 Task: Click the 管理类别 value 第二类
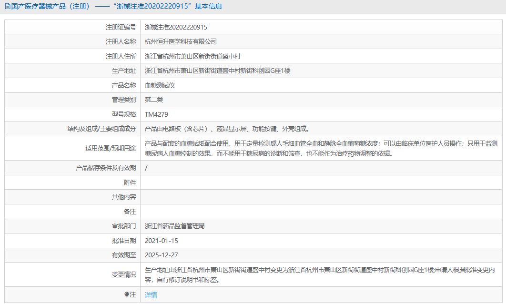tap(155, 100)
